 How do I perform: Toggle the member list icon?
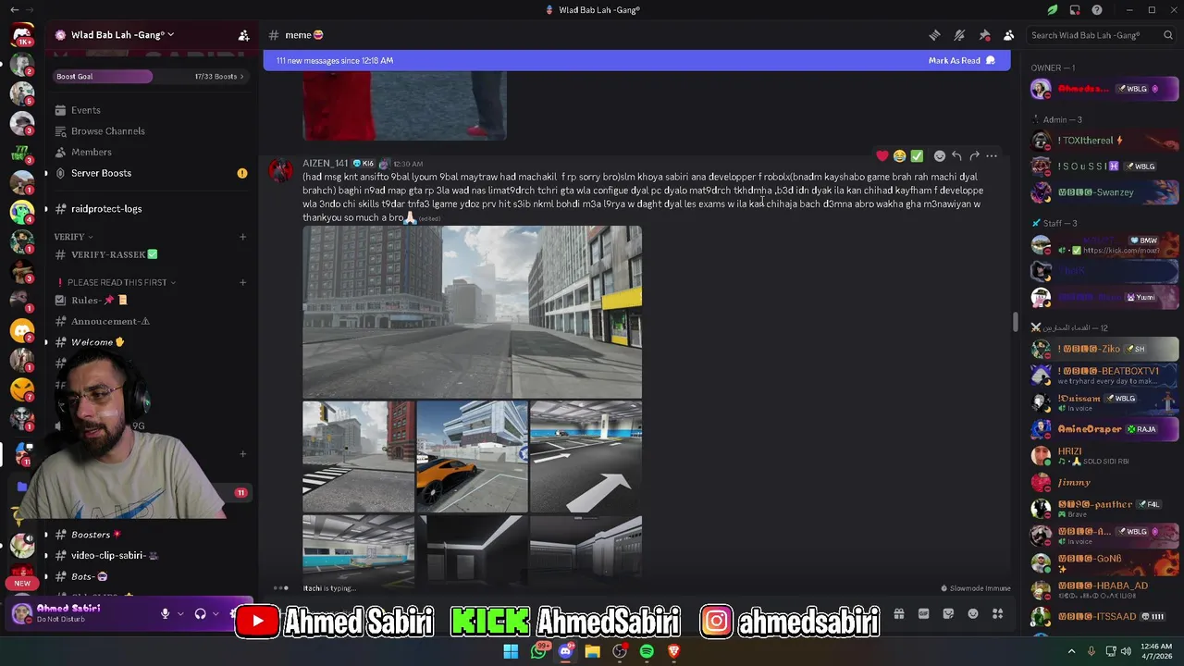point(1008,35)
